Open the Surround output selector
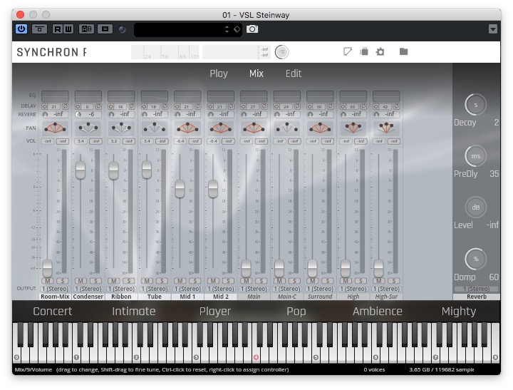The image size is (513, 390). (x=320, y=289)
